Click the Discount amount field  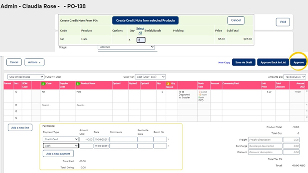[291, 152]
